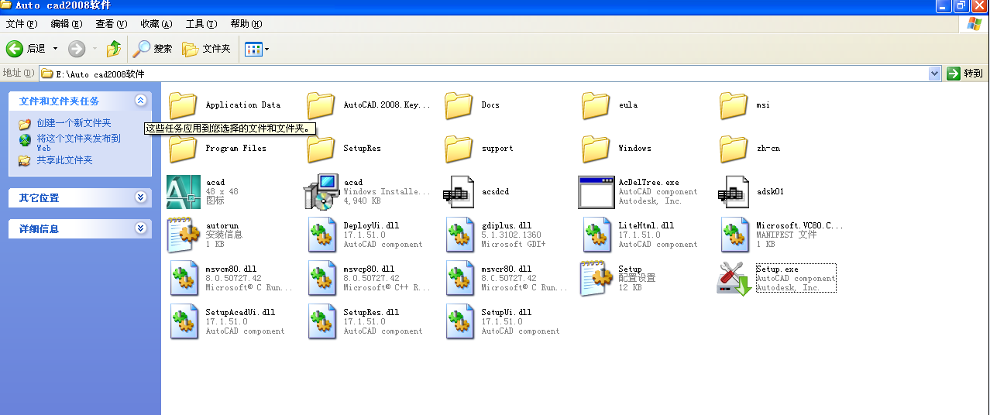Toggle the 文件夹 folders pane button
This screenshot has height=415, width=990.
pos(207,49)
